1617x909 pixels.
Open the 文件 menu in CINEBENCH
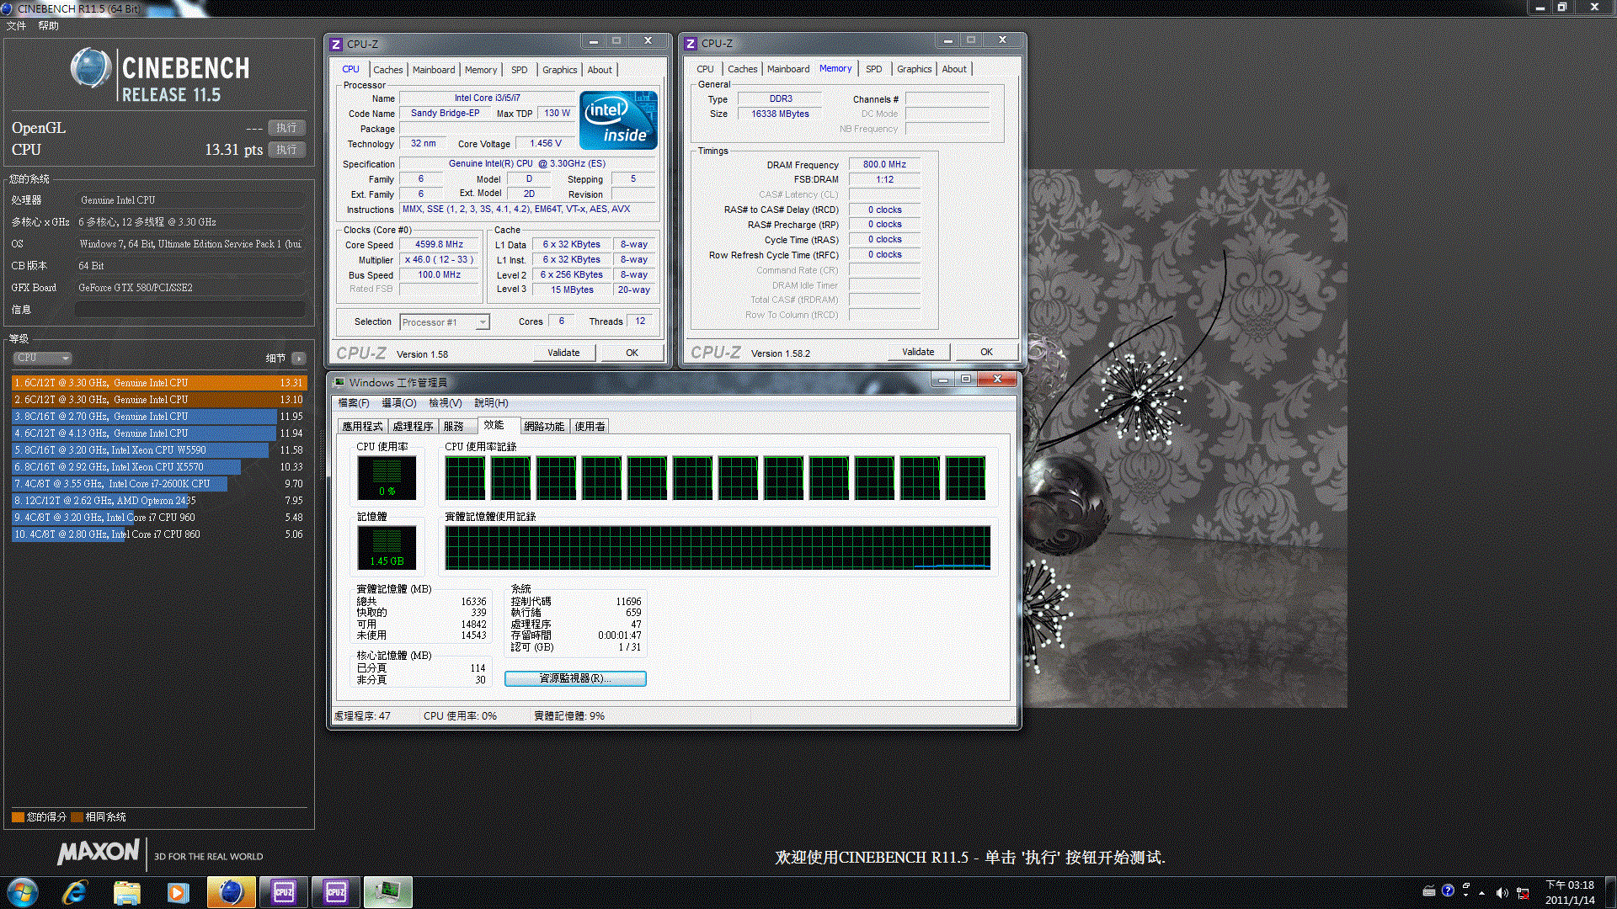(16, 26)
